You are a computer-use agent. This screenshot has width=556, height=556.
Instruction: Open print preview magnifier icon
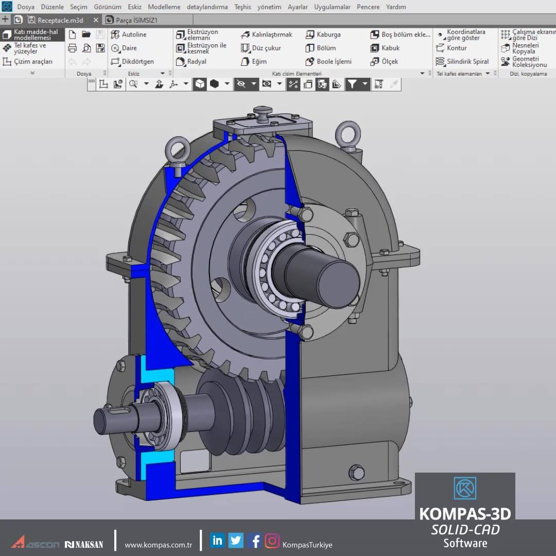[86, 48]
